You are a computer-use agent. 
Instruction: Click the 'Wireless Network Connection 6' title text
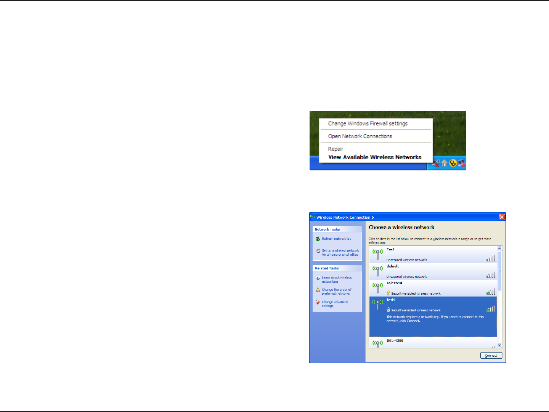coord(345,217)
